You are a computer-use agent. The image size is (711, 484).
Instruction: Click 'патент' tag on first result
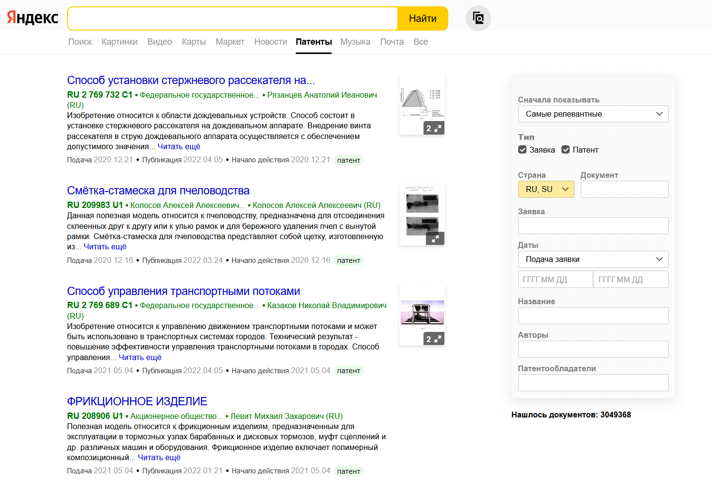point(349,160)
